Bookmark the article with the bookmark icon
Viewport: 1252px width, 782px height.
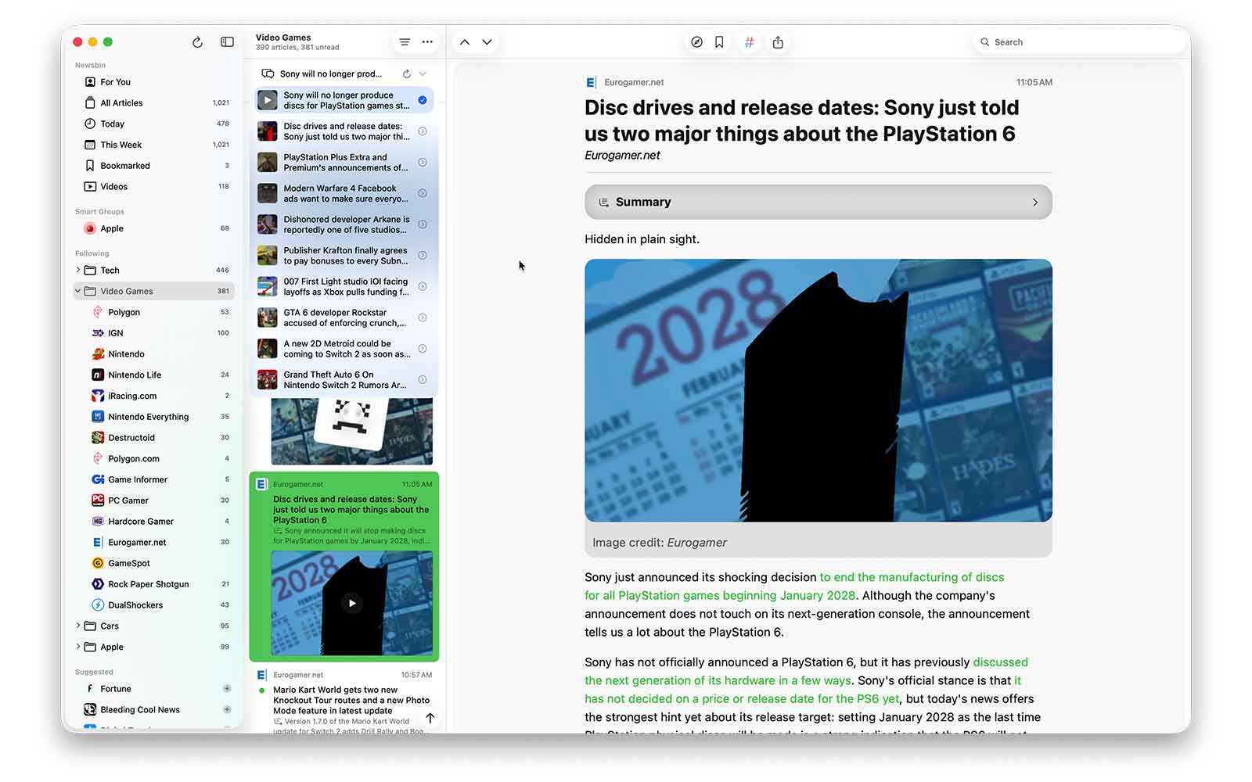tap(719, 42)
